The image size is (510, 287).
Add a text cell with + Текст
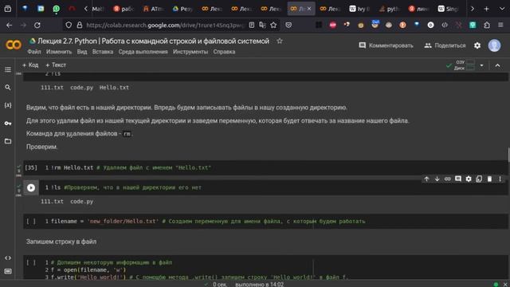click(56, 65)
